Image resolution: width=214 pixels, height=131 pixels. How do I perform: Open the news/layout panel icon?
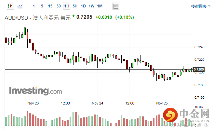click(115, 6)
